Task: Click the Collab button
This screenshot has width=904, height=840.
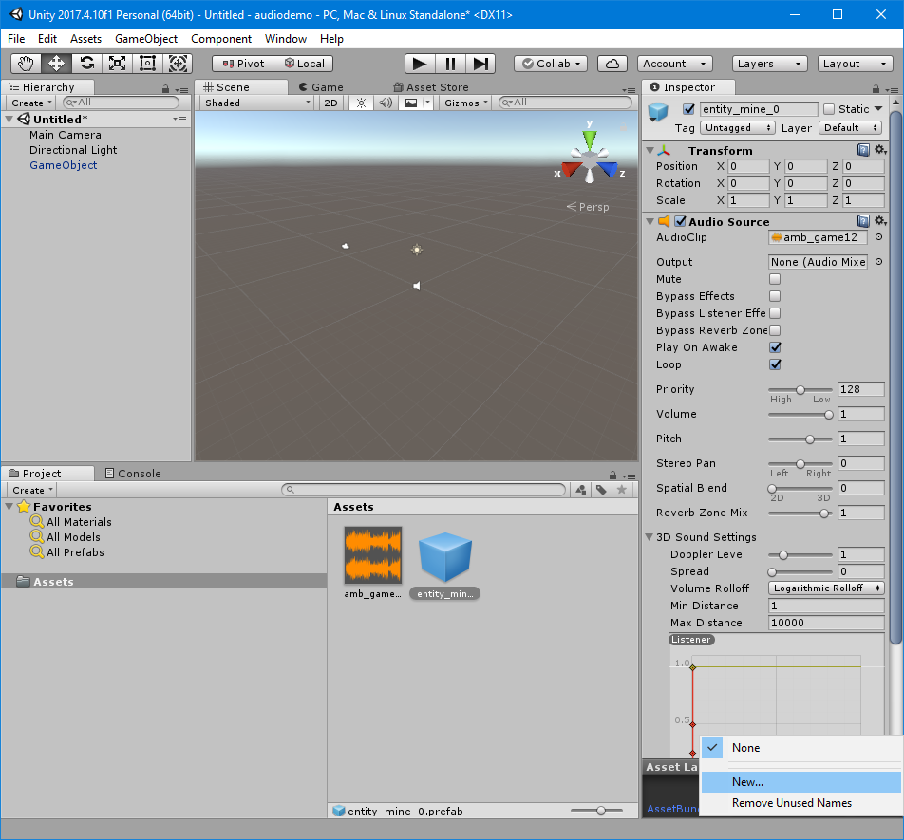Action: click(551, 64)
